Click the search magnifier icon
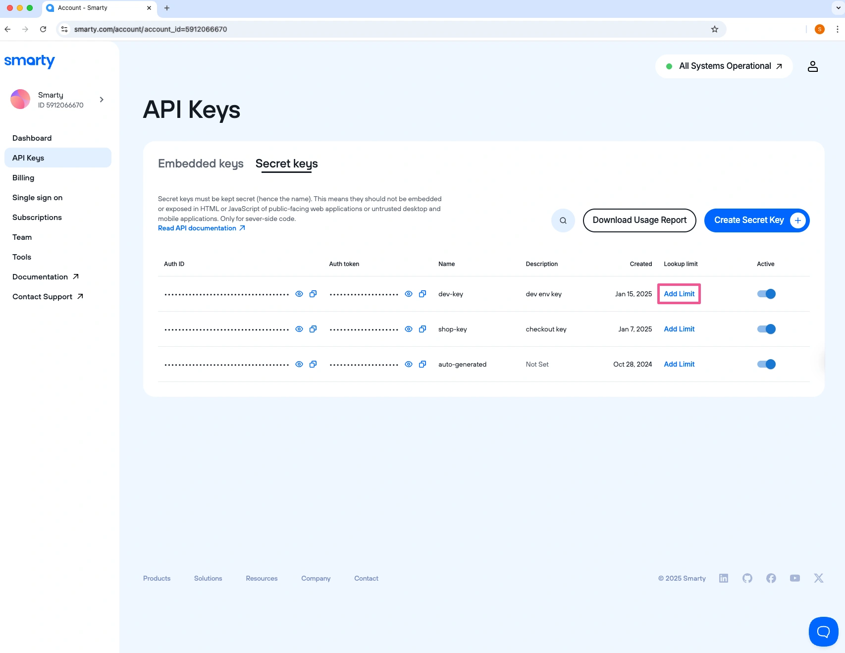 click(x=563, y=220)
